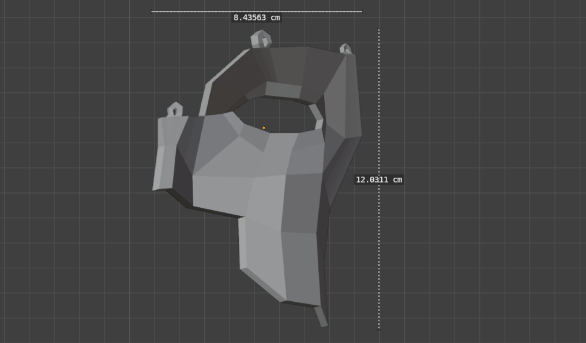This screenshot has height=343, width=586.
Task: Select the 12.0311 cm measurement label
Action: [379, 180]
